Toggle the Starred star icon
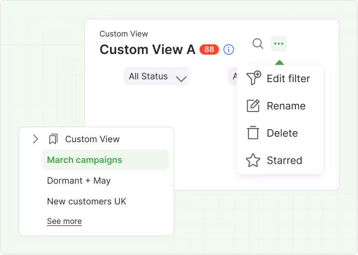358x255 pixels. [x=253, y=160]
